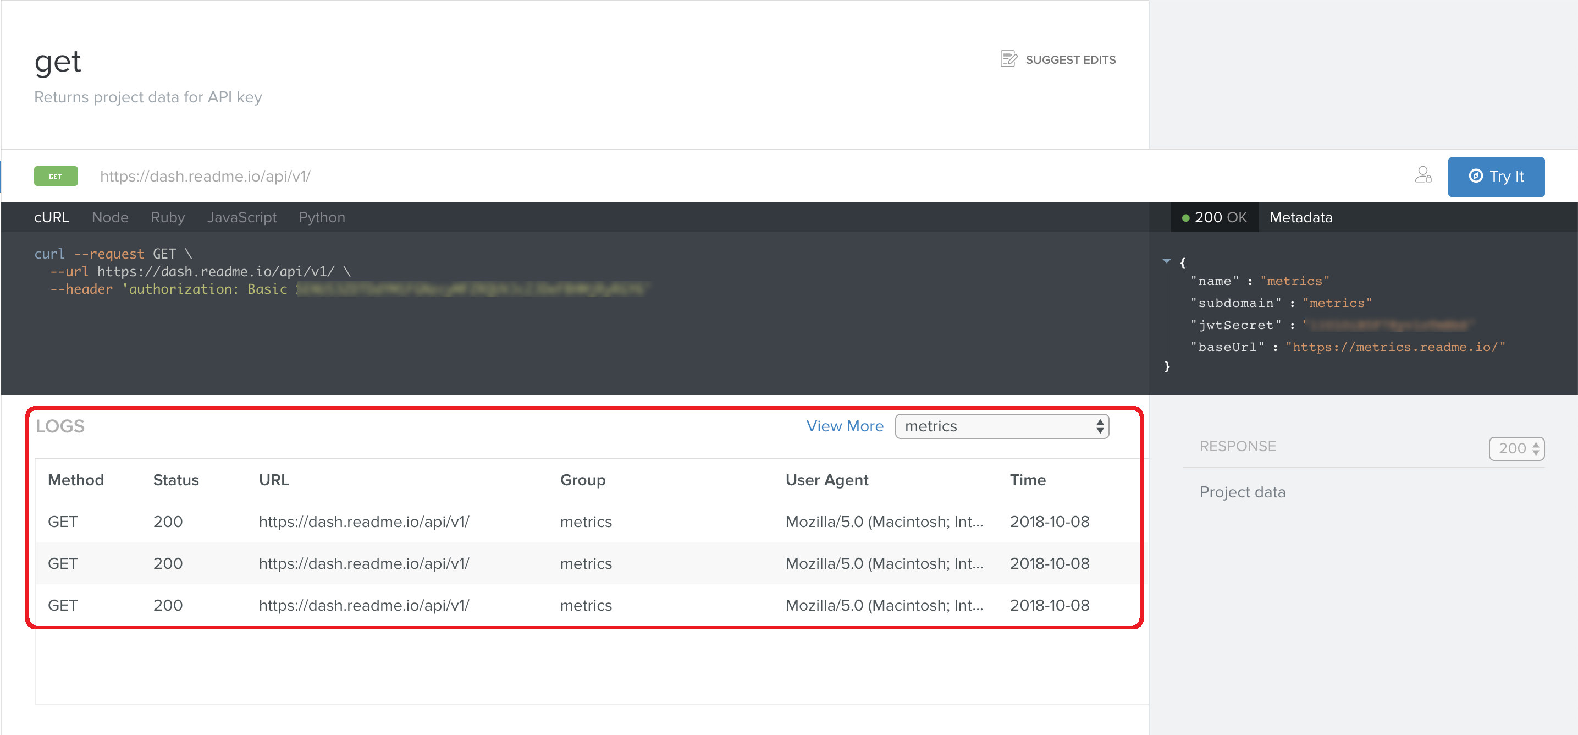Click the green 200 OK status dot

(1185, 218)
